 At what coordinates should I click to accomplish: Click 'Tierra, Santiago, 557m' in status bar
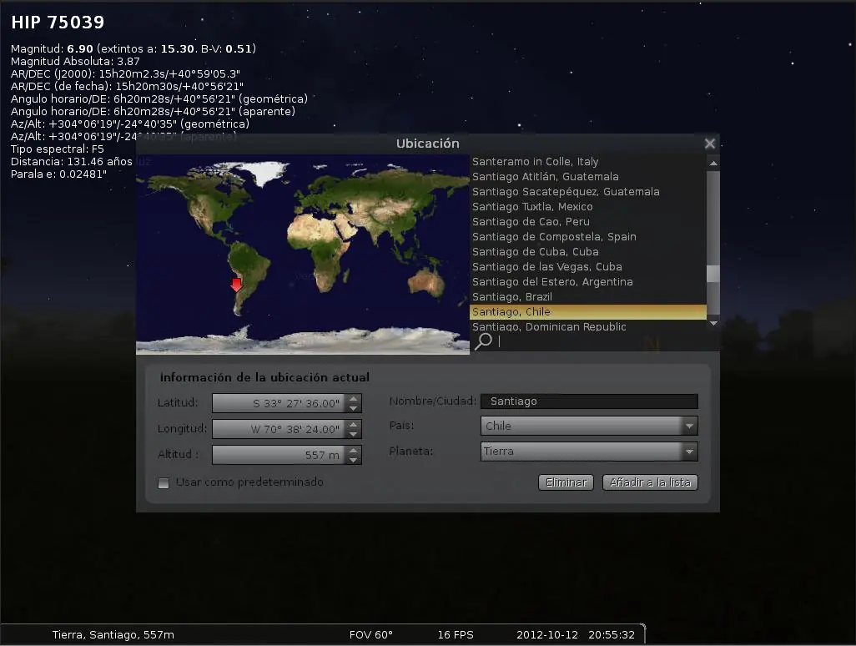(x=113, y=634)
